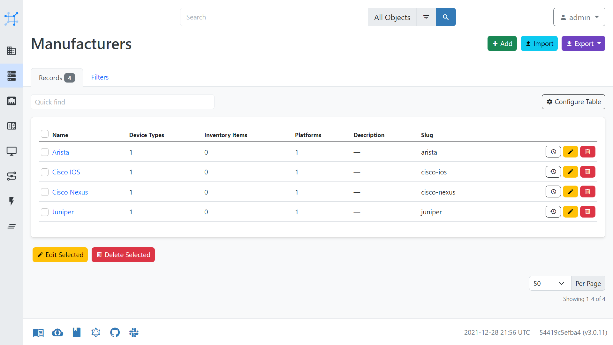Check the checkbox next to Juniper

tap(44, 212)
